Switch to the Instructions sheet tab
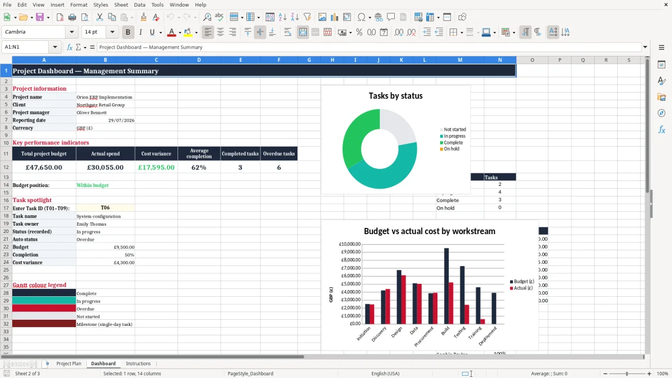Viewport: 672px width, 378px height. coord(138,363)
